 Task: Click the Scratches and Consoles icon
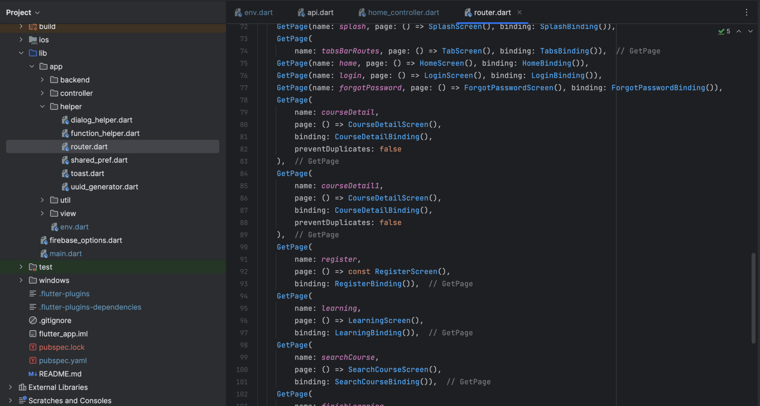(x=23, y=400)
